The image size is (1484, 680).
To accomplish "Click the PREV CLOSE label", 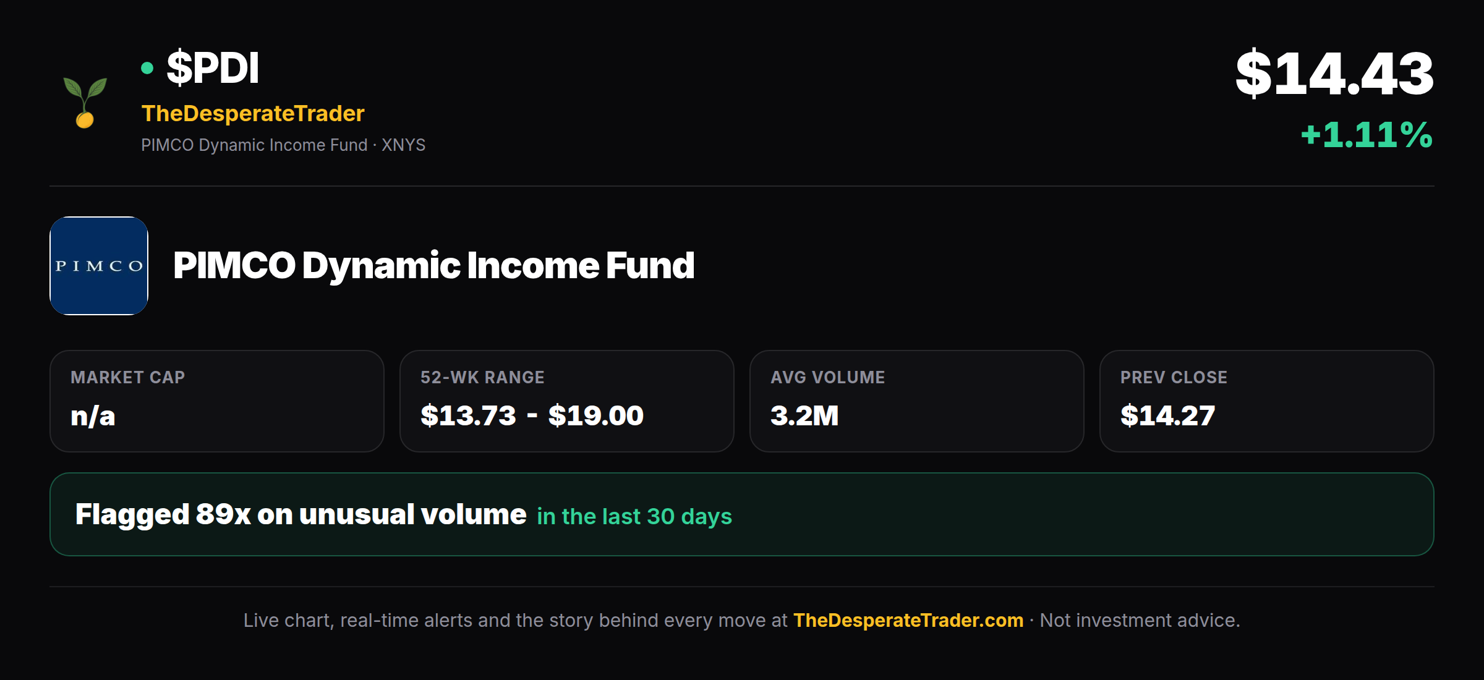I will tap(1174, 377).
